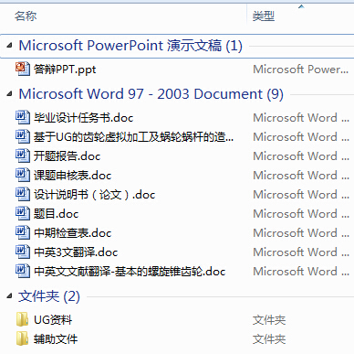Image resolution: width=354 pixels, height=354 pixels.
Task: Select file name 中英文文献翻译-基本的螺旋锥齿轮.doc
Action: tap(130, 272)
